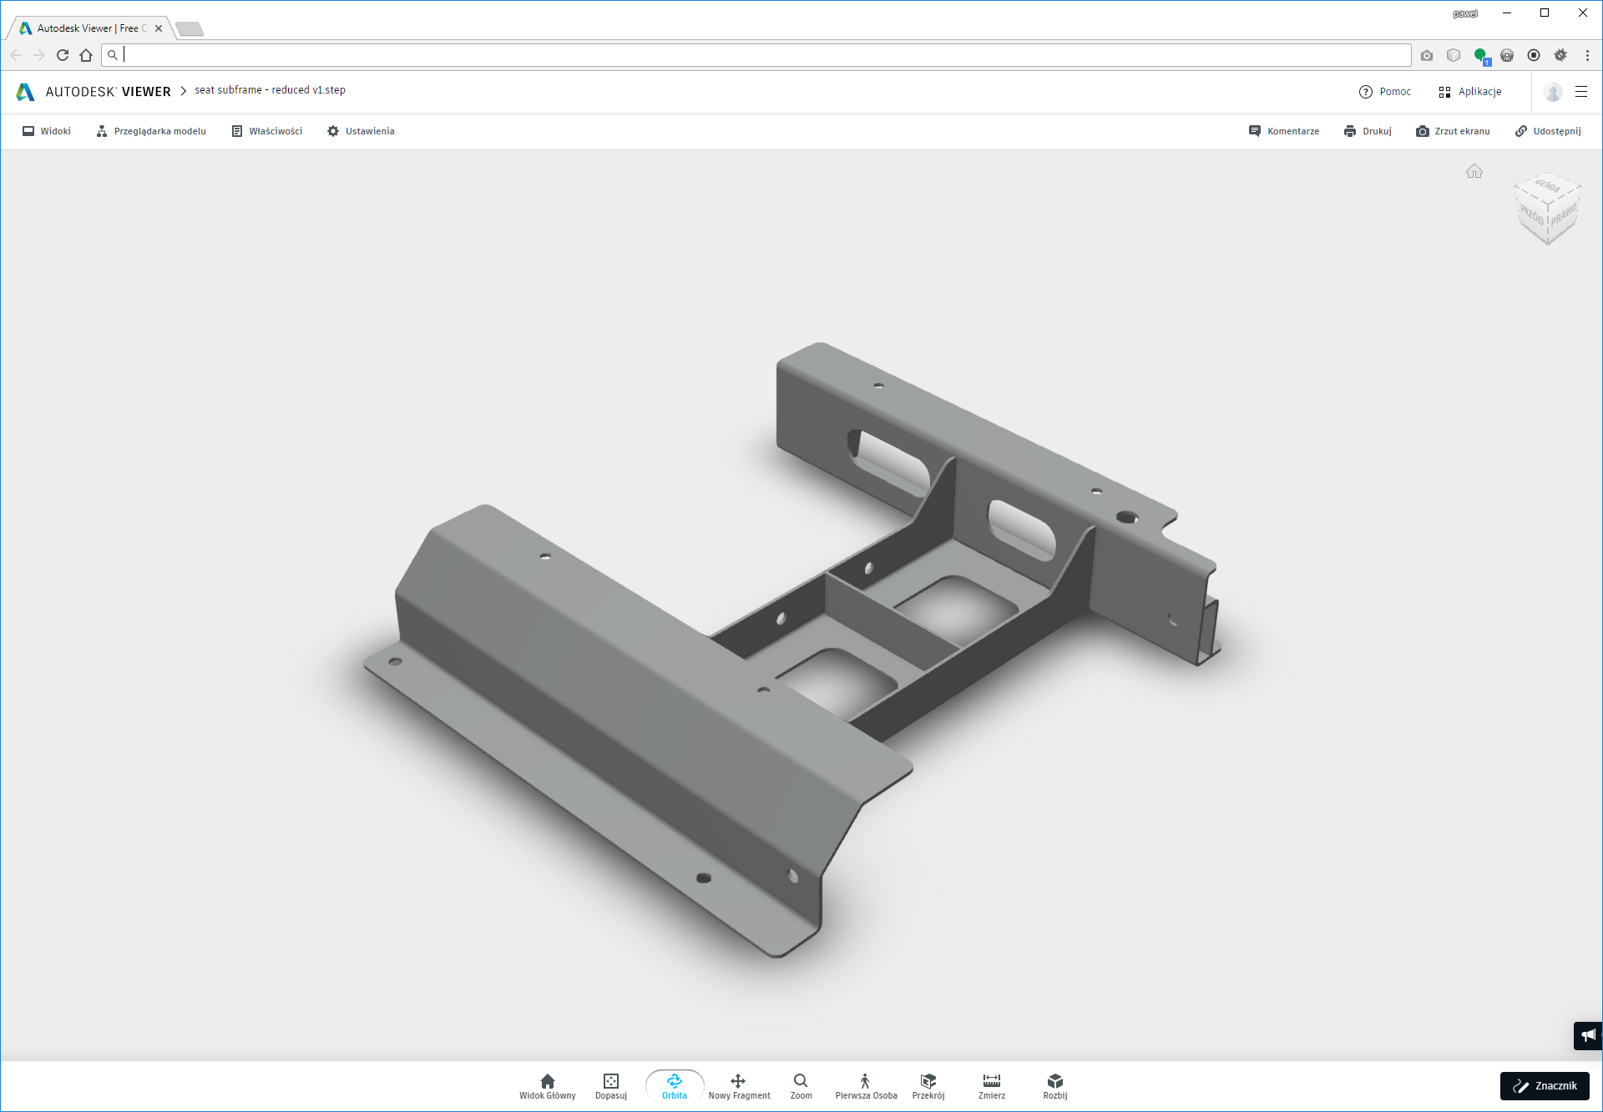Click the Znacznik markup button
Viewport: 1603px width, 1112px height.
click(x=1545, y=1086)
